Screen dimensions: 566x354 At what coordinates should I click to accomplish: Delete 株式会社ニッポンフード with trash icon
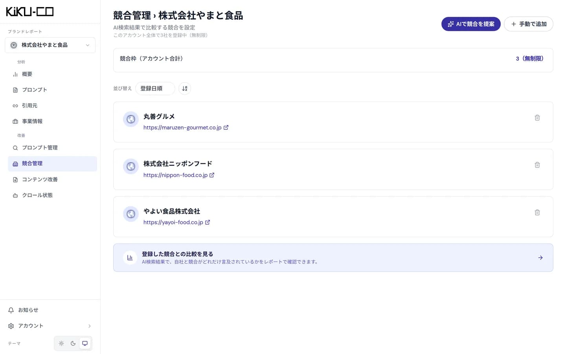(x=537, y=165)
